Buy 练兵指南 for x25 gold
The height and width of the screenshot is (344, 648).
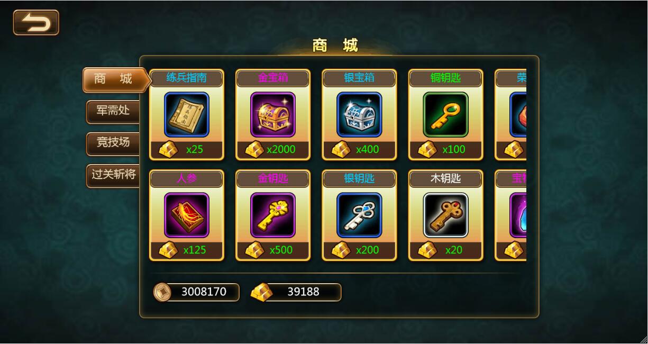point(187,150)
